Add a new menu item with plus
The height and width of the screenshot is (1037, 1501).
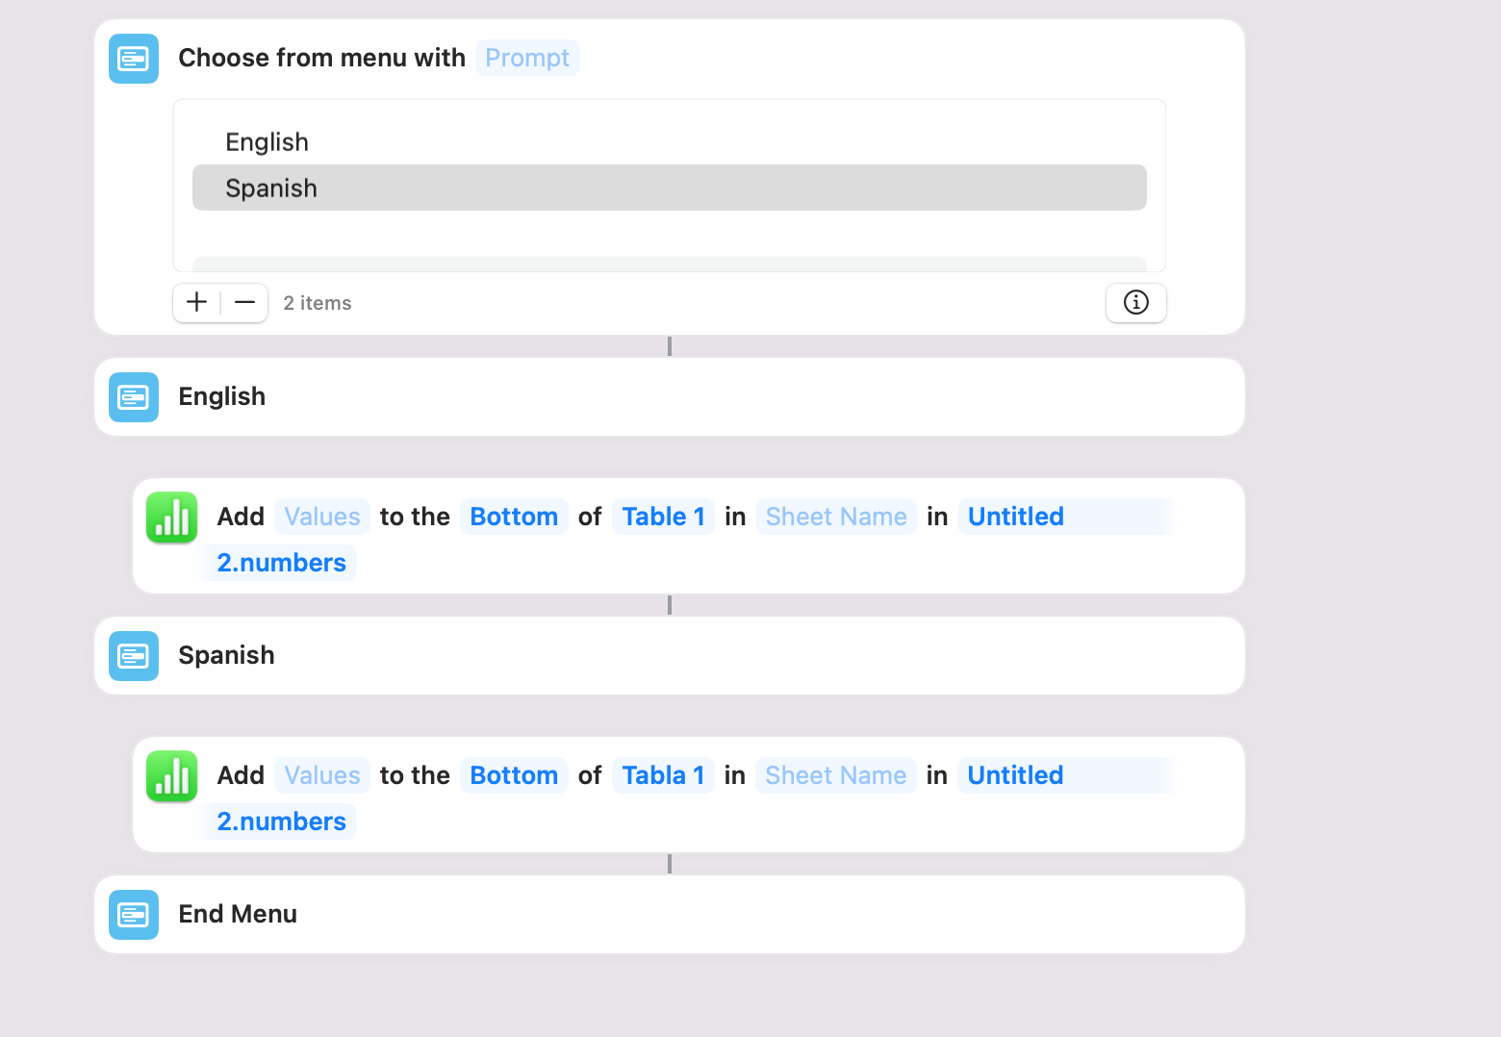coord(197,303)
